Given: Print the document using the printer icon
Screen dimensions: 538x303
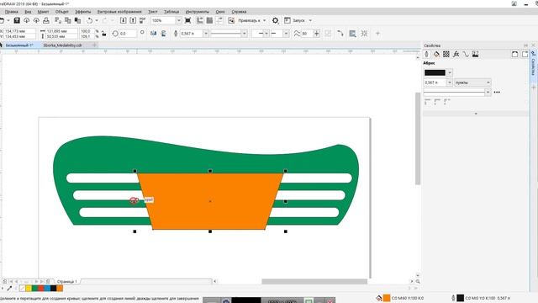Looking at the screenshot, I should pyautogui.click(x=46, y=20).
